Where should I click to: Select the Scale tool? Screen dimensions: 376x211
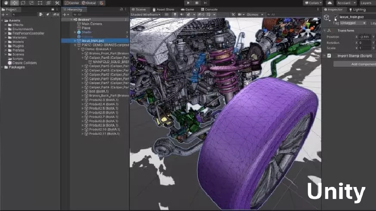(31, 3)
